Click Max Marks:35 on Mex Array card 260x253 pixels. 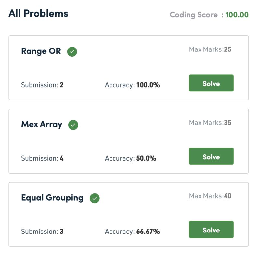point(210,123)
